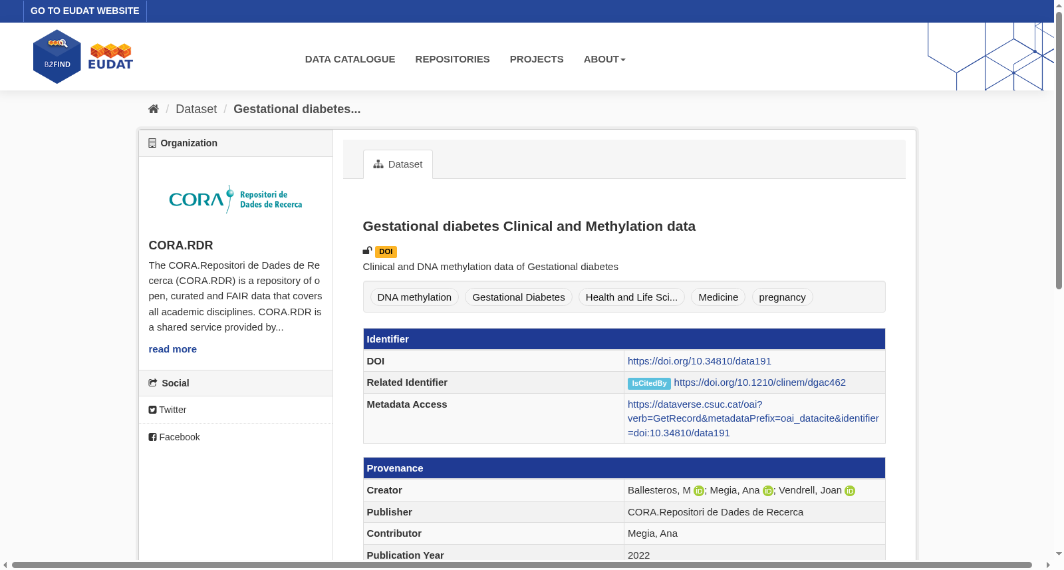This screenshot has height=570, width=1064.
Task: Open the DATA CATALOGUE menu item
Action: point(350,59)
